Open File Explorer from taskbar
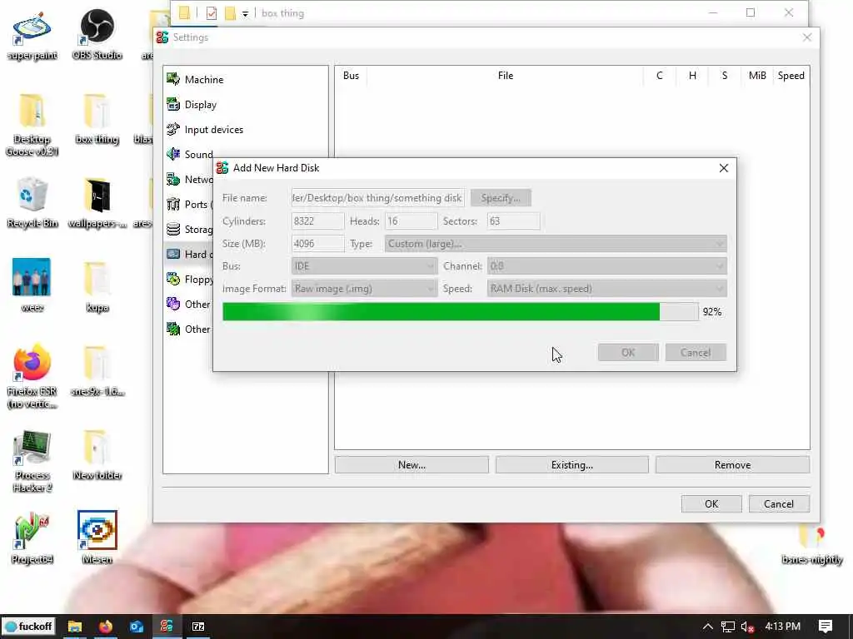 74,627
